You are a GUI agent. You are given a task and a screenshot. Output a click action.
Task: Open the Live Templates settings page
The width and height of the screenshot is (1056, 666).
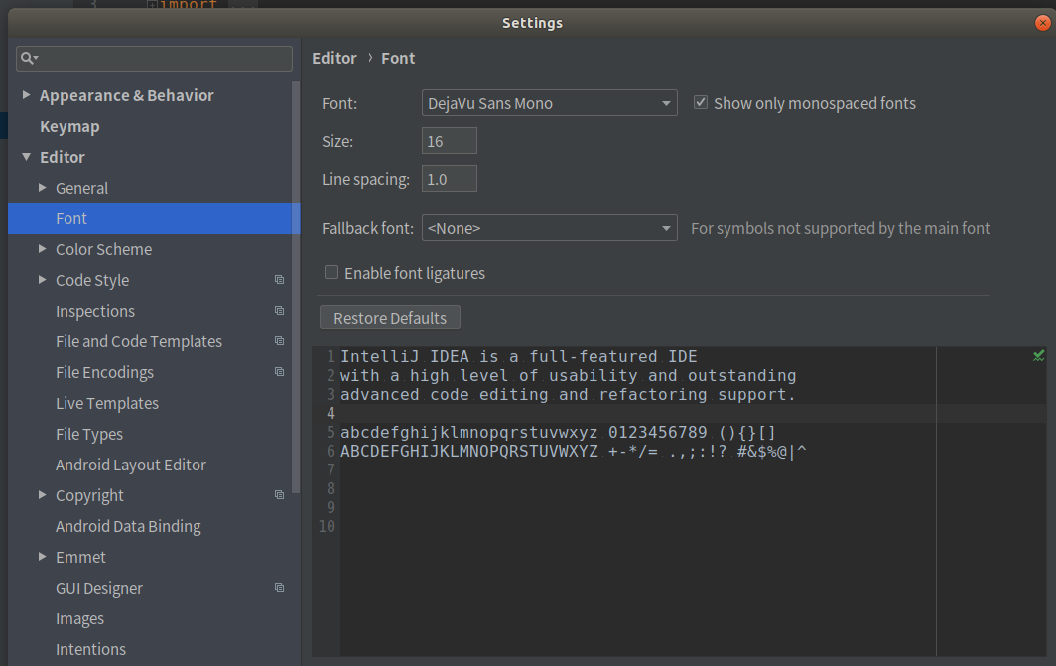point(107,403)
